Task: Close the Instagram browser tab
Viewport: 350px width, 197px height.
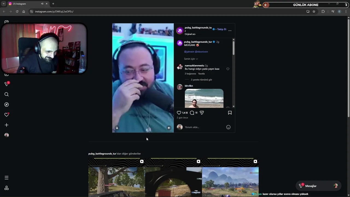Action: (47, 4)
